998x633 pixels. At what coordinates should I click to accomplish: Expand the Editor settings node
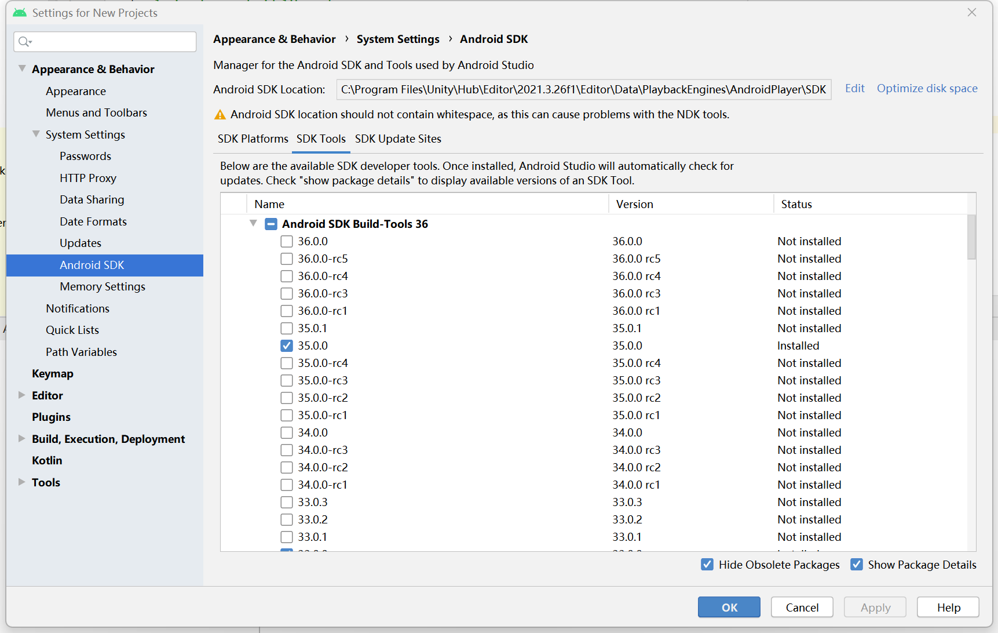(x=21, y=395)
